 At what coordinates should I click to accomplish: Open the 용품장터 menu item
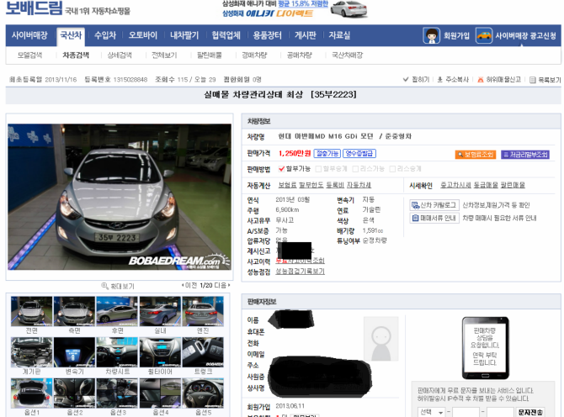pyautogui.click(x=267, y=35)
